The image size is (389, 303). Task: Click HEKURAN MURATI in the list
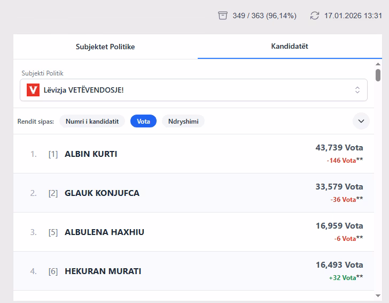click(103, 271)
